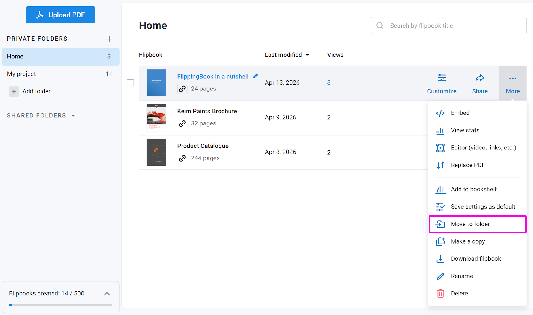Click the Upload PDF button

point(61,15)
